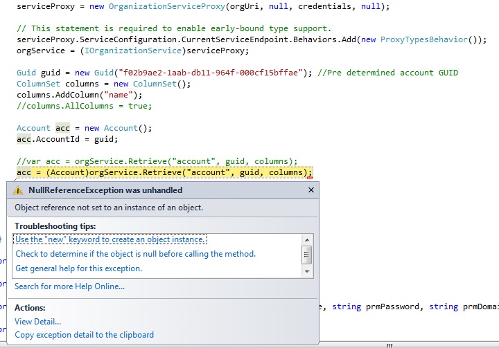Click the 'acc.AccountId = guid;' line
This screenshot has width=499, height=348.
(x=67, y=139)
